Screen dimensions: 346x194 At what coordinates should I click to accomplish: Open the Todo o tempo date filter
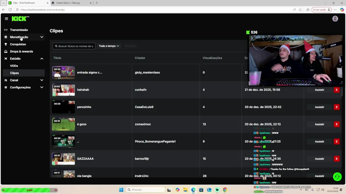[x=109, y=46]
